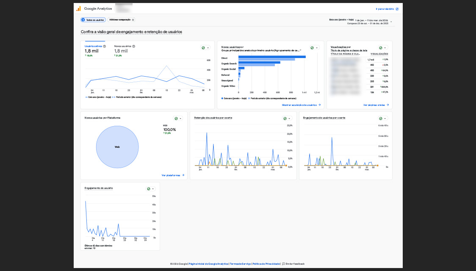Click the Google Analytics logo icon
This screenshot has height=271, width=476.
pyautogui.click(x=78, y=8)
